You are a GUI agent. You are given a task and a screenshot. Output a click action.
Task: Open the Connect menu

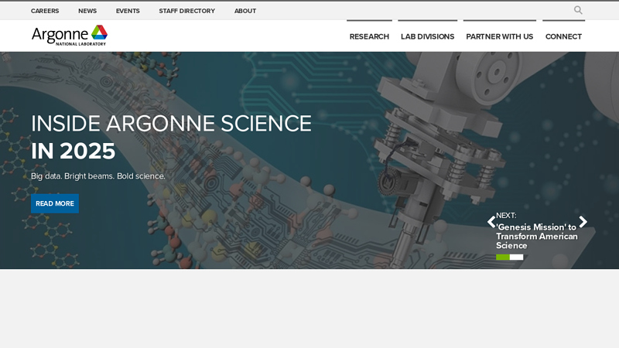564,36
